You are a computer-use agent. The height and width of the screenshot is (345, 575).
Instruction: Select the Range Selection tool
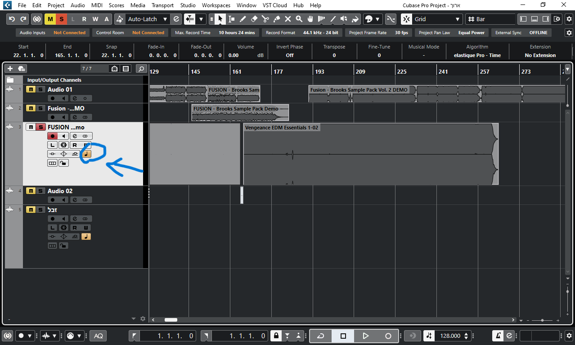click(x=231, y=19)
